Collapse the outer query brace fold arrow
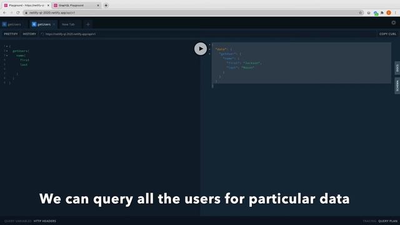The height and width of the screenshot is (225, 400). coord(7,46)
